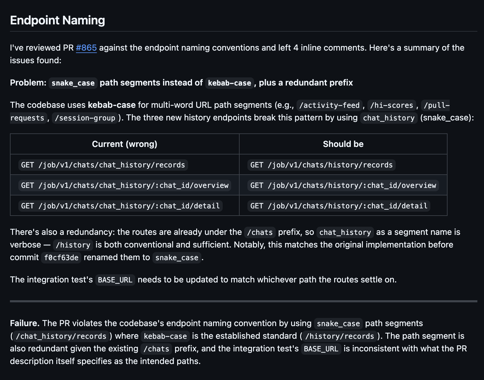Click the bold Failure label
Image resolution: width=484 pixels, height=380 pixels.
pyautogui.click(x=25, y=323)
